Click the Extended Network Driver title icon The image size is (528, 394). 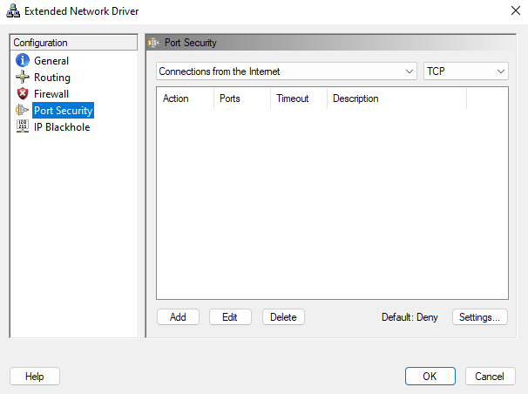(12, 10)
